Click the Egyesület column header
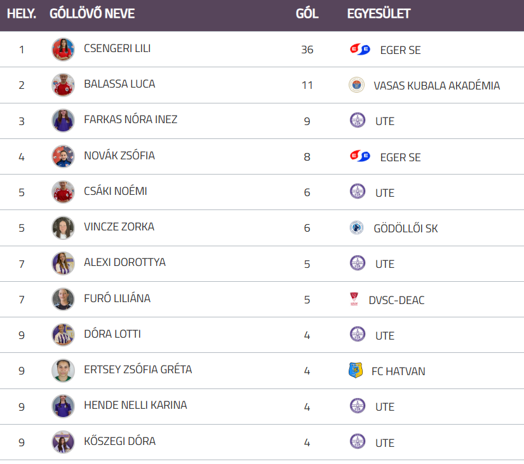Screen dimensions: 524x464 click(x=379, y=14)
